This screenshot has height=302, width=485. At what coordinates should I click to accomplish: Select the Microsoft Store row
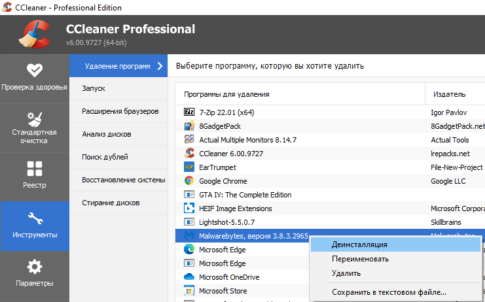point(242,291)
